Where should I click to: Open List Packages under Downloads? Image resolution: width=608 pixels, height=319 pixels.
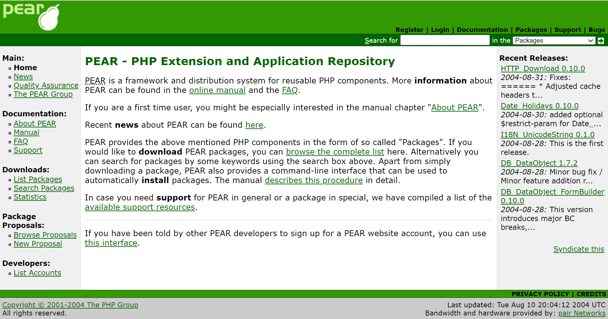(x=38, y=179)
